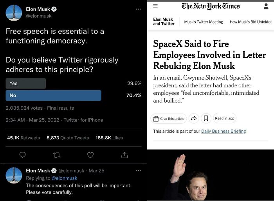The width and height of the screenshot is (274, 201).
Task: Click the Give this article button
Action: pos(168,119)
